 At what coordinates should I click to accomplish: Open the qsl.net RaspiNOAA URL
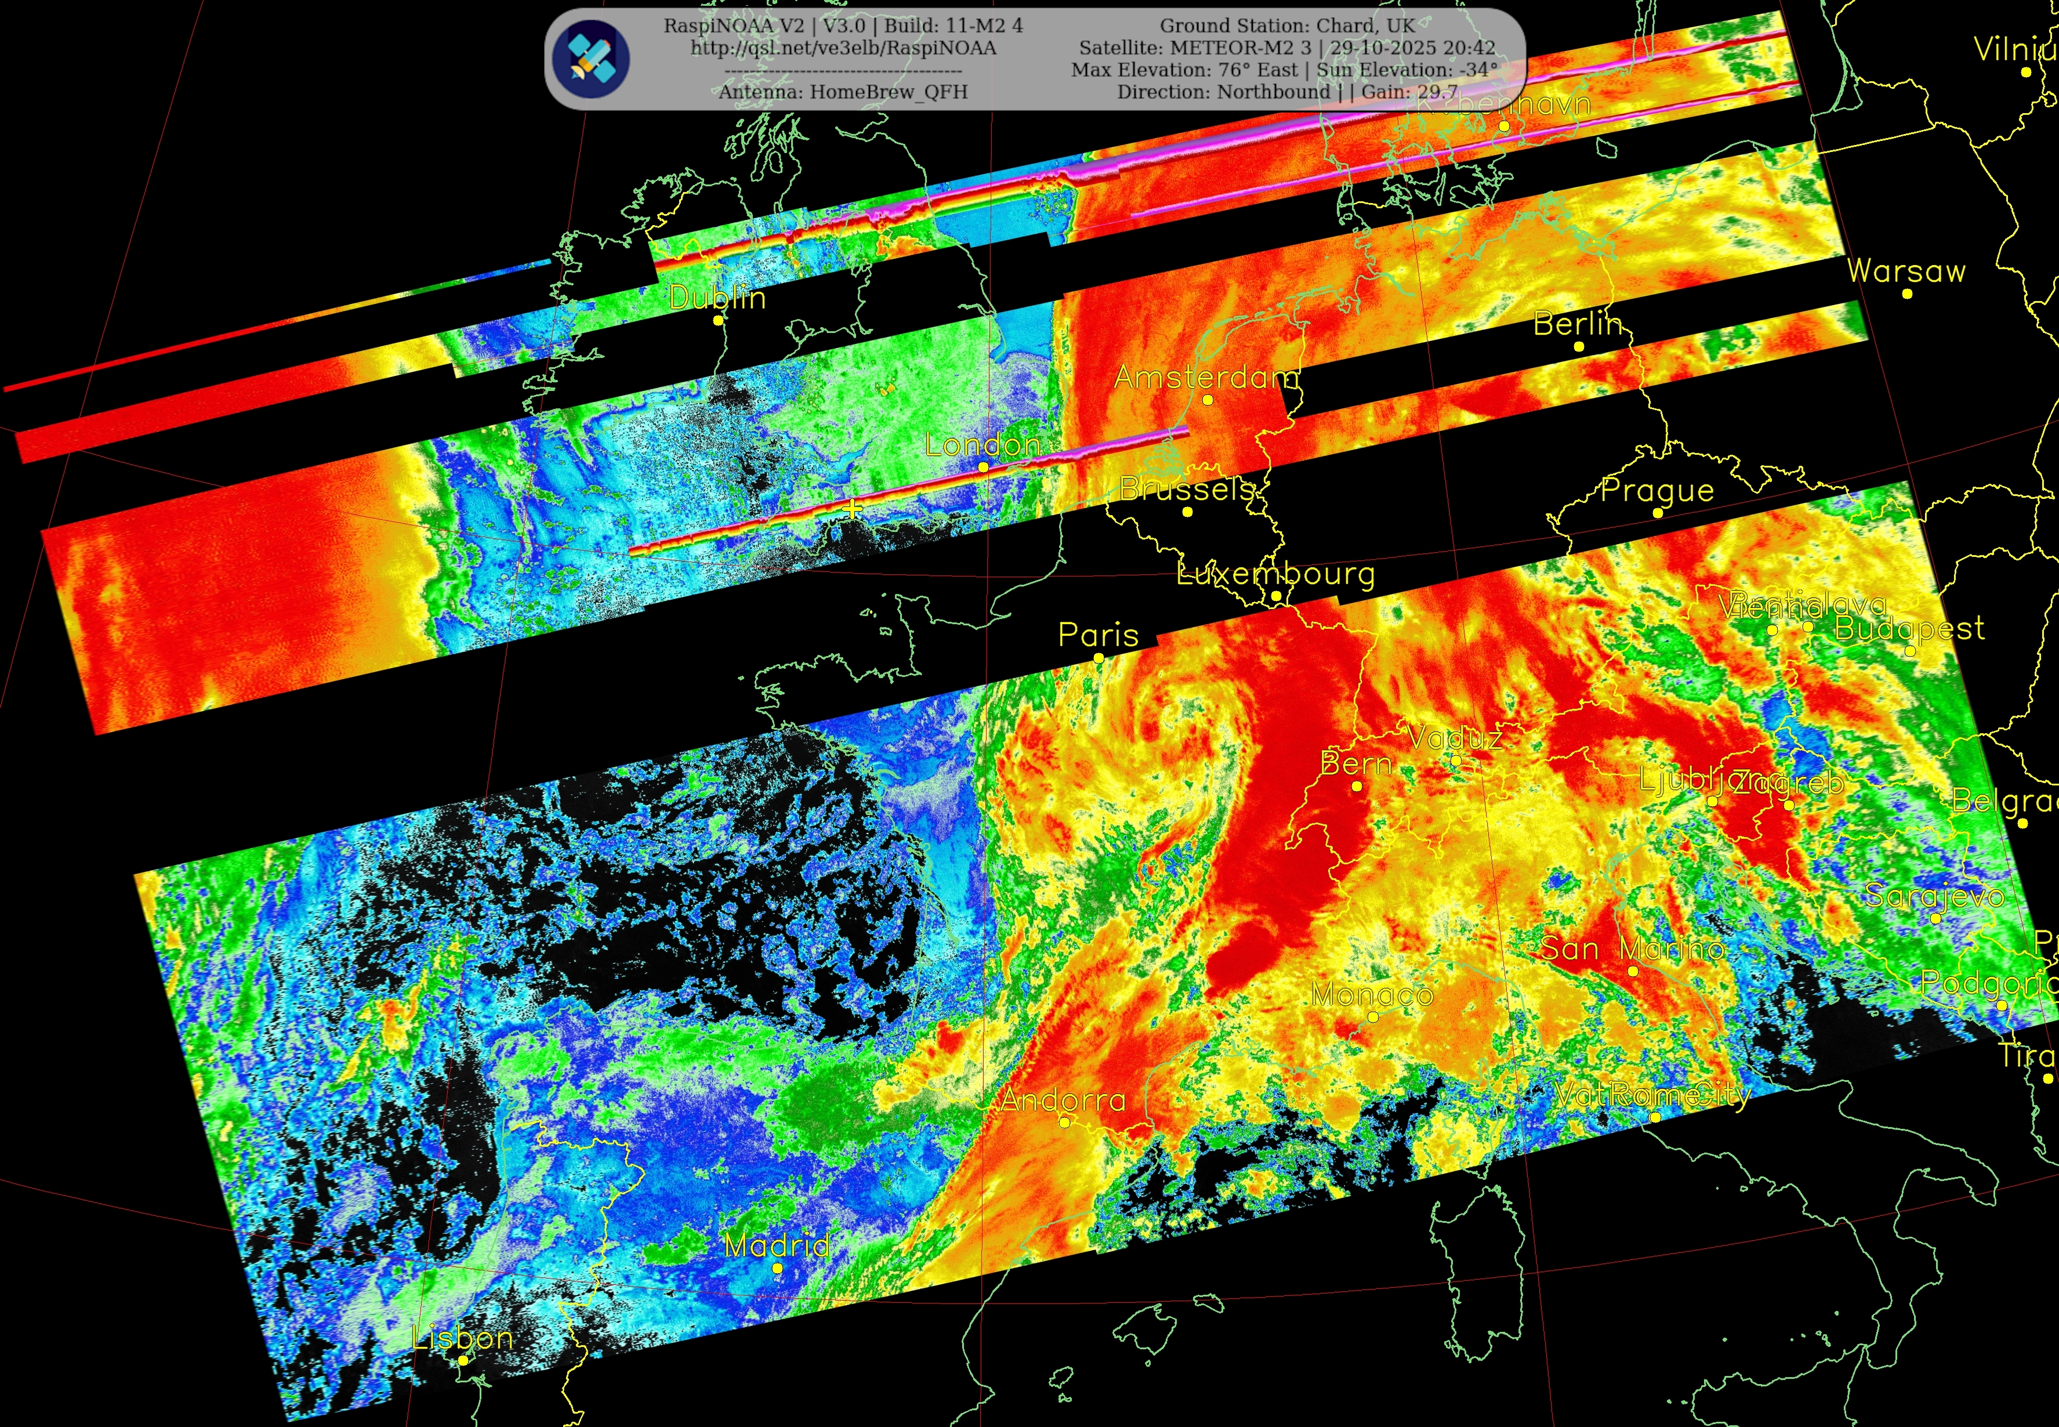tap(843, 48)
